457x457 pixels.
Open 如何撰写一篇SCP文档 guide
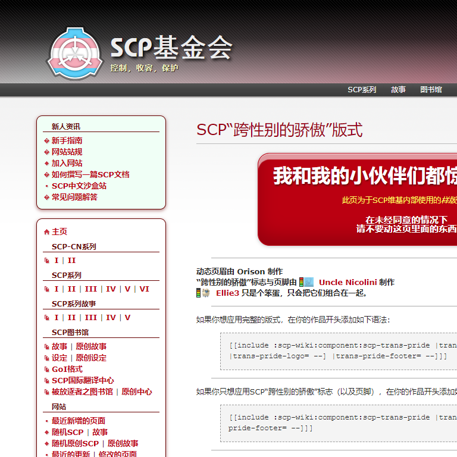[x=90, y=175]
